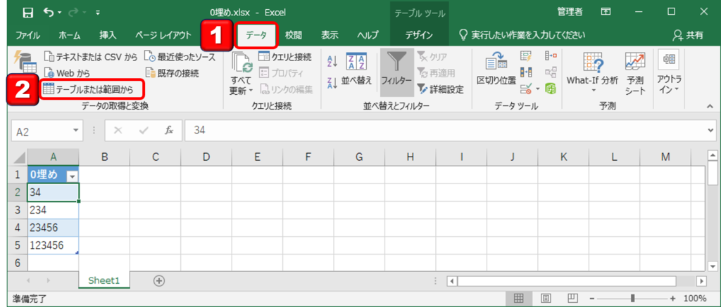Click the Consolidate icon

[551, 56]
